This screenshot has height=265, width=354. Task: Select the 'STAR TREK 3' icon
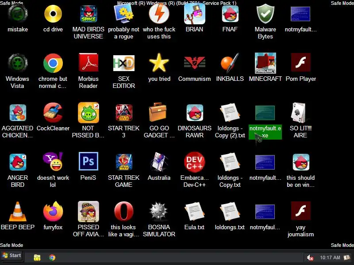click(x=124, y=113)
